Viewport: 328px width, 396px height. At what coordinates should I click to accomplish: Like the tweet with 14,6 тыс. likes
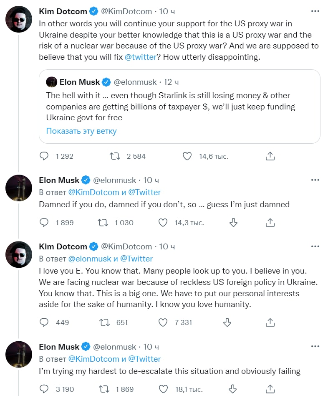tap(187, 156)
